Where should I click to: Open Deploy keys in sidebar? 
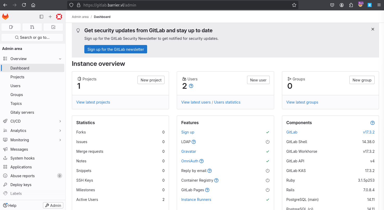coord(33,185)
